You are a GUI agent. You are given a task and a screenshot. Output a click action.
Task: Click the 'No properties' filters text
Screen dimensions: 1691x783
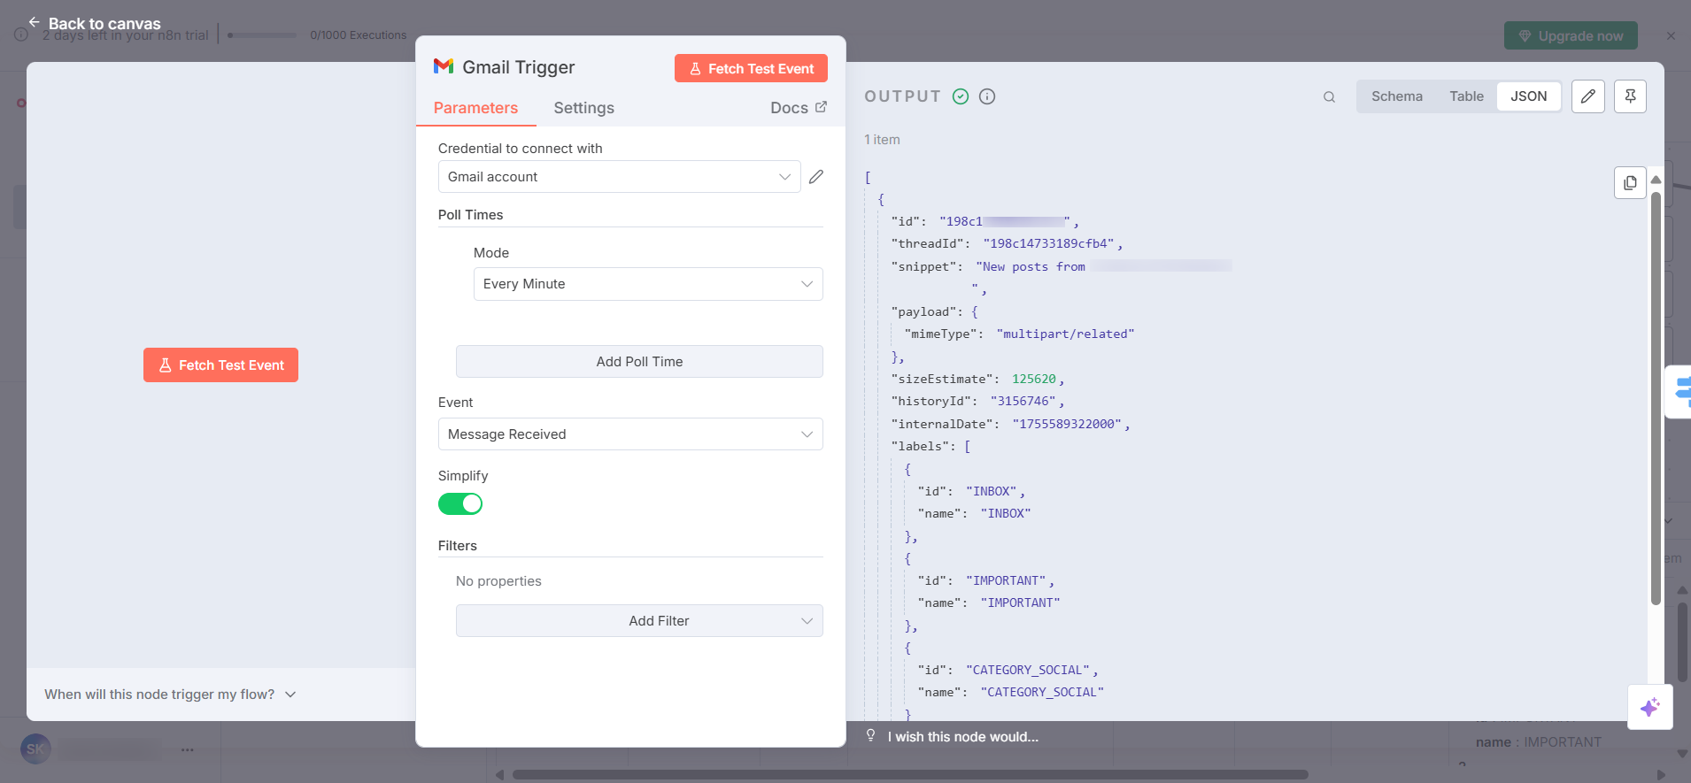click(498, 581)
